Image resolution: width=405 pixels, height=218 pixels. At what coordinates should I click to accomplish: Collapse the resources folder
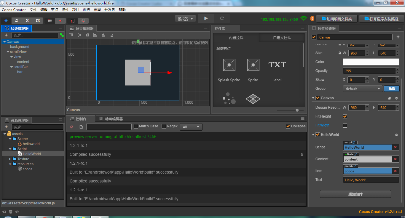[x=10, y=164]
